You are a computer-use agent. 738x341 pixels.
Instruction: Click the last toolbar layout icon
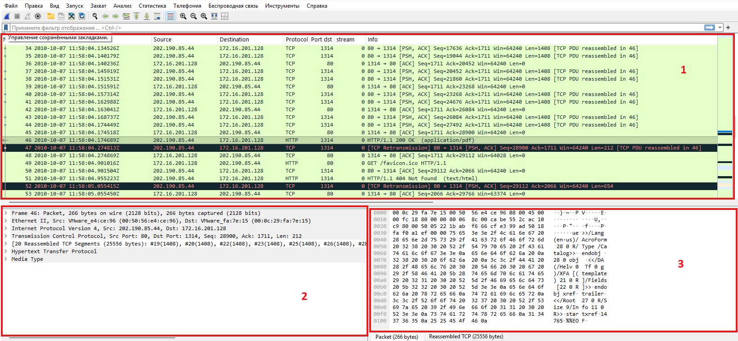(x=225, y=16)
